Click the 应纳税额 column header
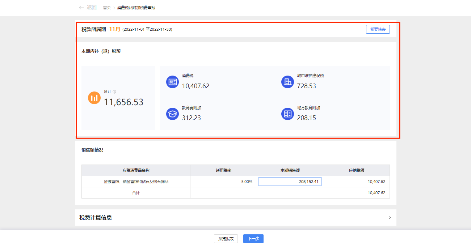 coord(356,170)
